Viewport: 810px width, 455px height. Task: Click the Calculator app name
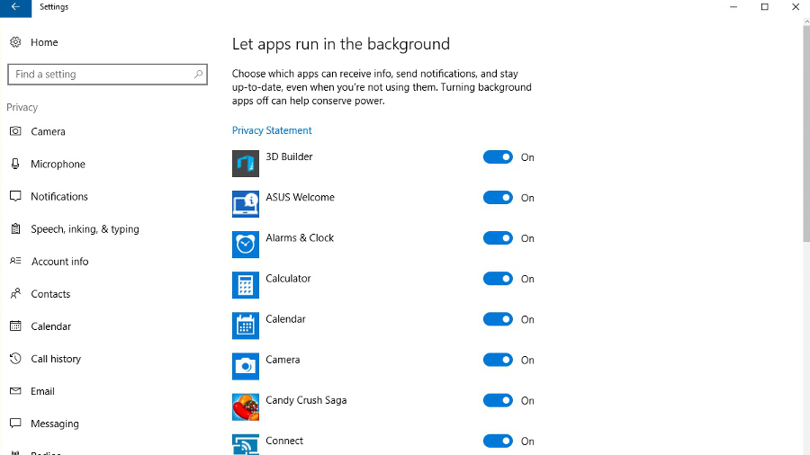288,279
